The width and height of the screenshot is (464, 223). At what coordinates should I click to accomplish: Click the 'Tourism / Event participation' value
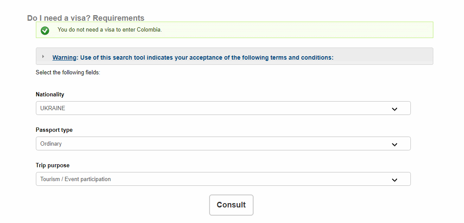76,179
